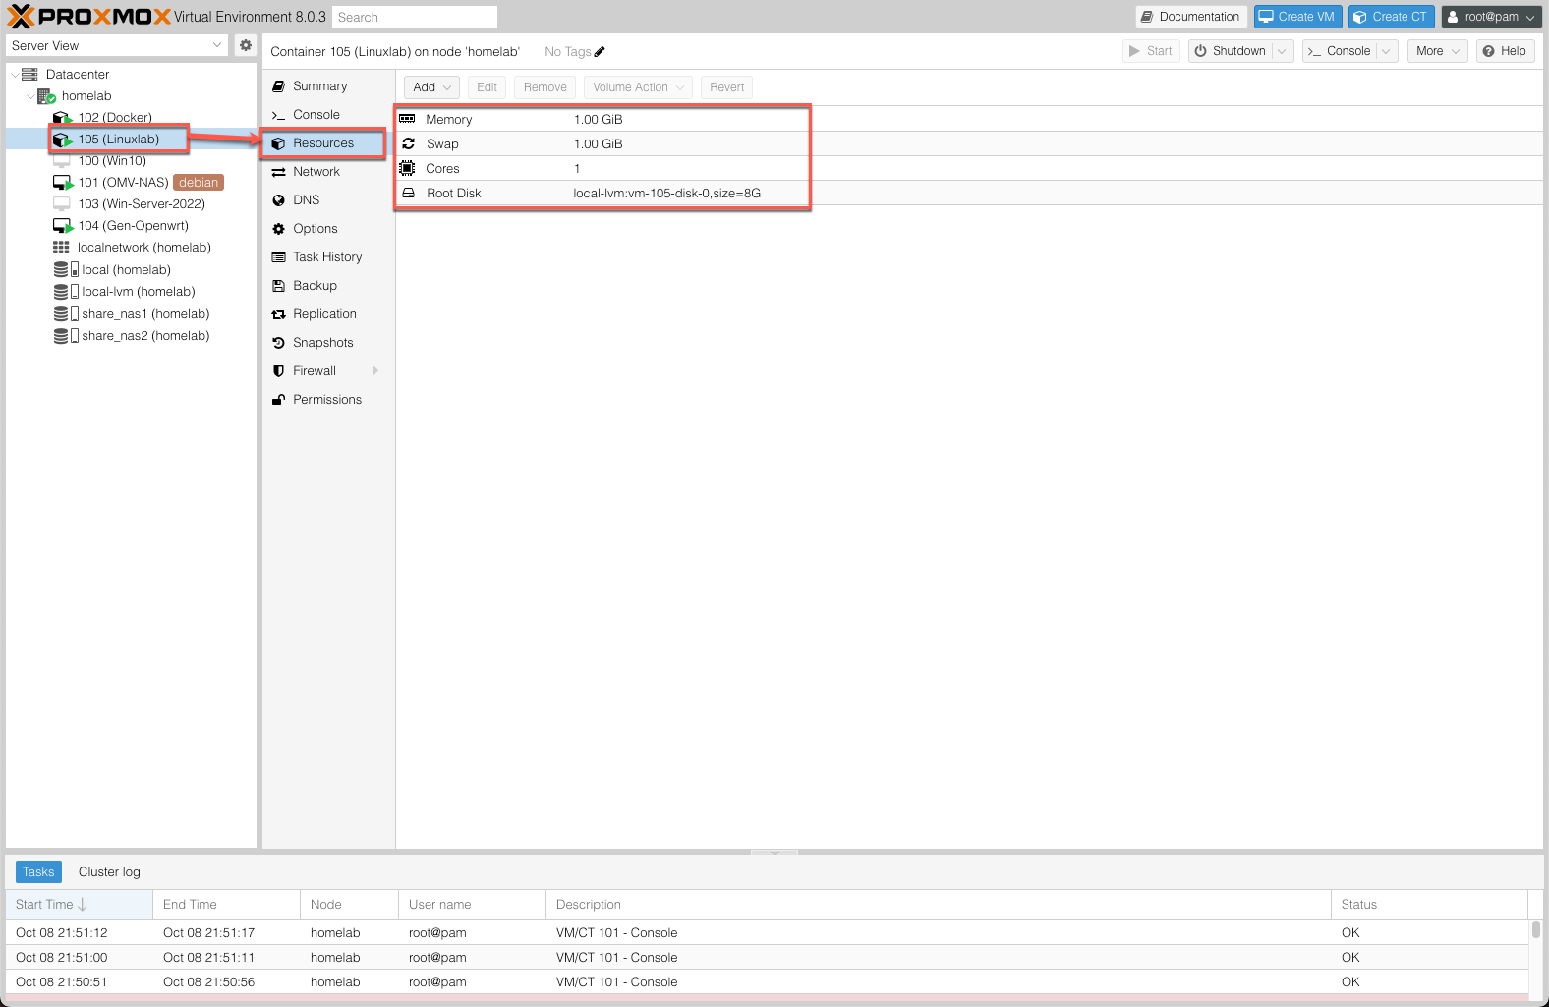This screenshot has height=1007, width=1549.
Task: Sort tasks by Status column header
Action: tap(1429, 905)
